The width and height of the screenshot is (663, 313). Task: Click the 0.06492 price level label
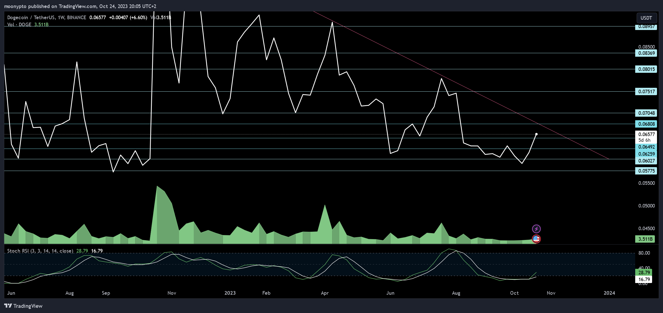(646, 147)
